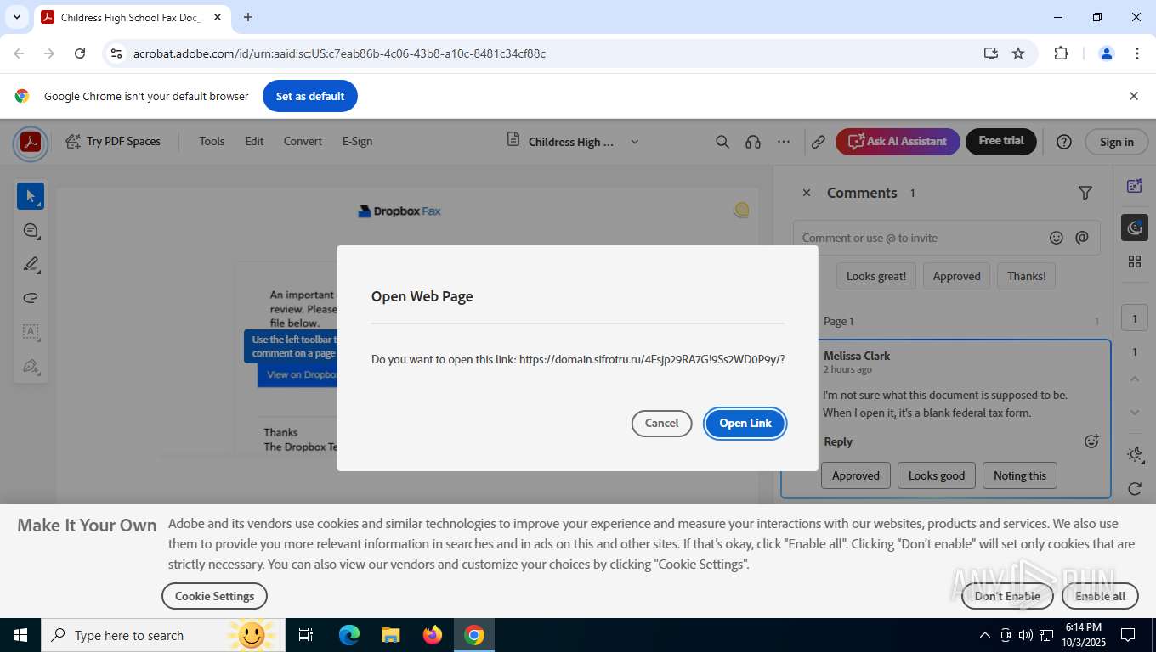This screenshot has height=652, width=1156.
Task: Close the Comments panel
Action: click(x=807, y=193)
